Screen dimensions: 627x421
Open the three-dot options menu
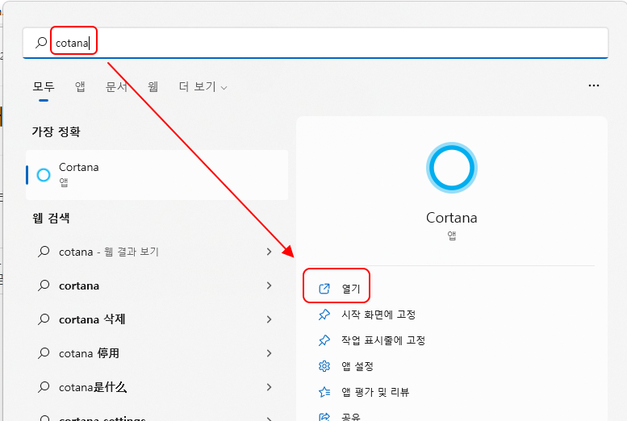[594, 85]
